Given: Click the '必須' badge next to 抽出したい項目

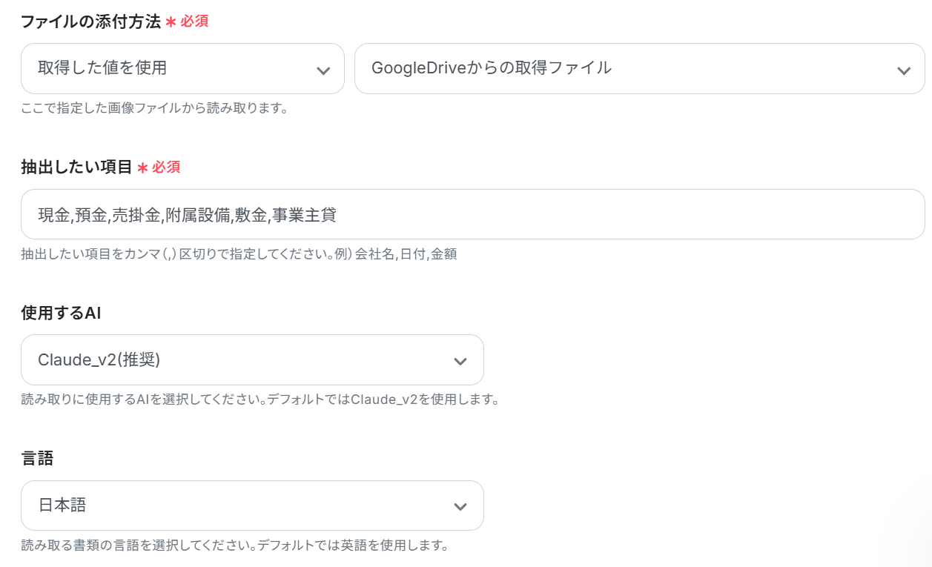Looking at the screenshot, I should (166, 168).
